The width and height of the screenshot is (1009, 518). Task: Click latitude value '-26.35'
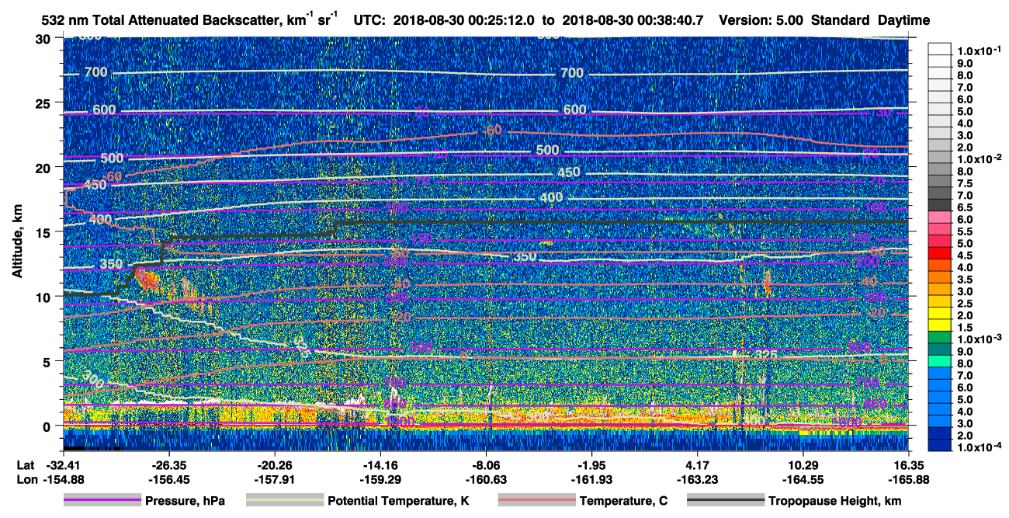[169, 464]
